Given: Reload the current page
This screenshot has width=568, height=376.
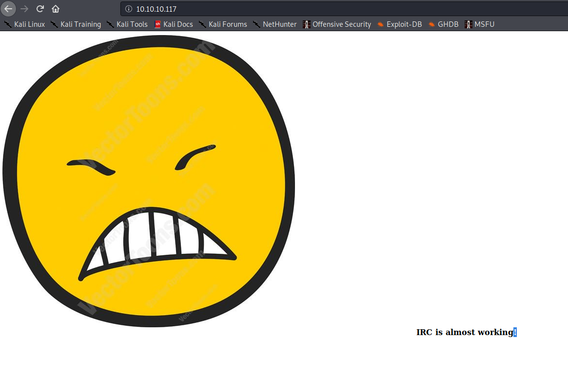Looking at the screenshot, I should (x=40, y=8).
